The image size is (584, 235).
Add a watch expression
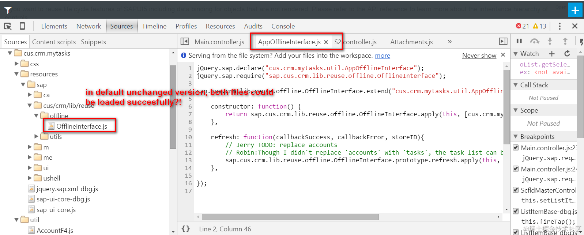(x=552, y=54)
